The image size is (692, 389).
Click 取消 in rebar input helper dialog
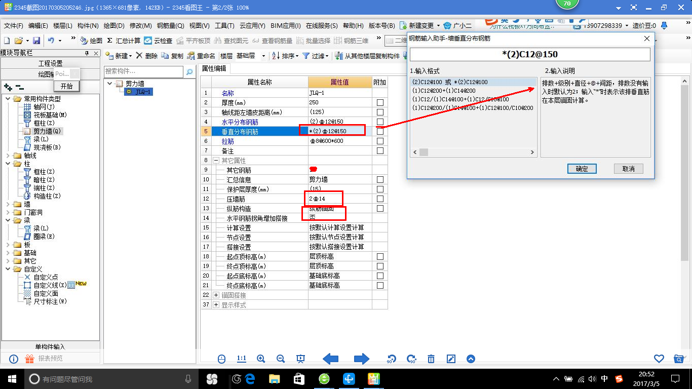[x=628, y=169]
